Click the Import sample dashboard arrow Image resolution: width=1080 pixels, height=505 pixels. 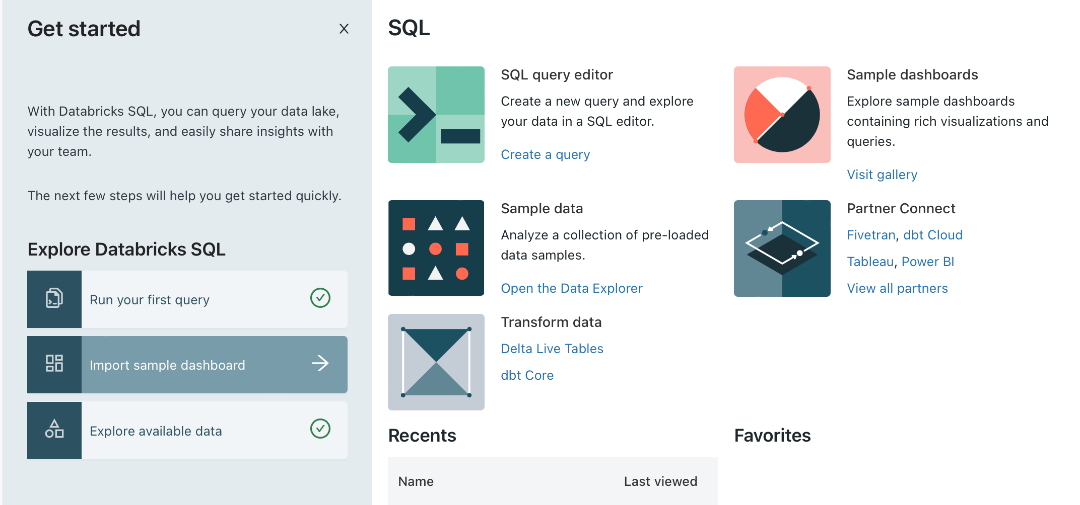pyautogui.click(x=320, y=363)
